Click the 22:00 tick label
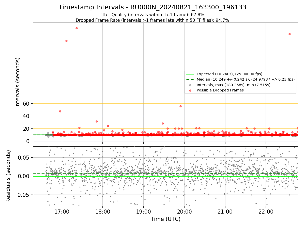This screenshot has height=228, width=305. pos(266,212)
